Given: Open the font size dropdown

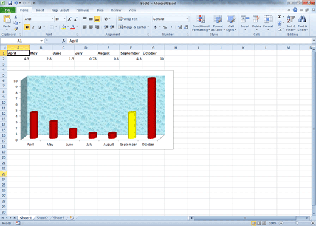Looking at the screenshot, I should point(64,19).
